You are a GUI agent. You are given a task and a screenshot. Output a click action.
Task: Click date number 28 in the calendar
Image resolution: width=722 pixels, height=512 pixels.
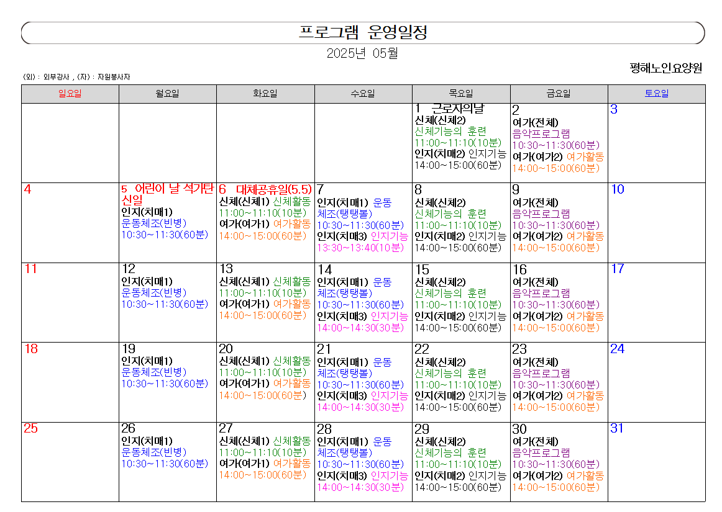coord(324,429)
